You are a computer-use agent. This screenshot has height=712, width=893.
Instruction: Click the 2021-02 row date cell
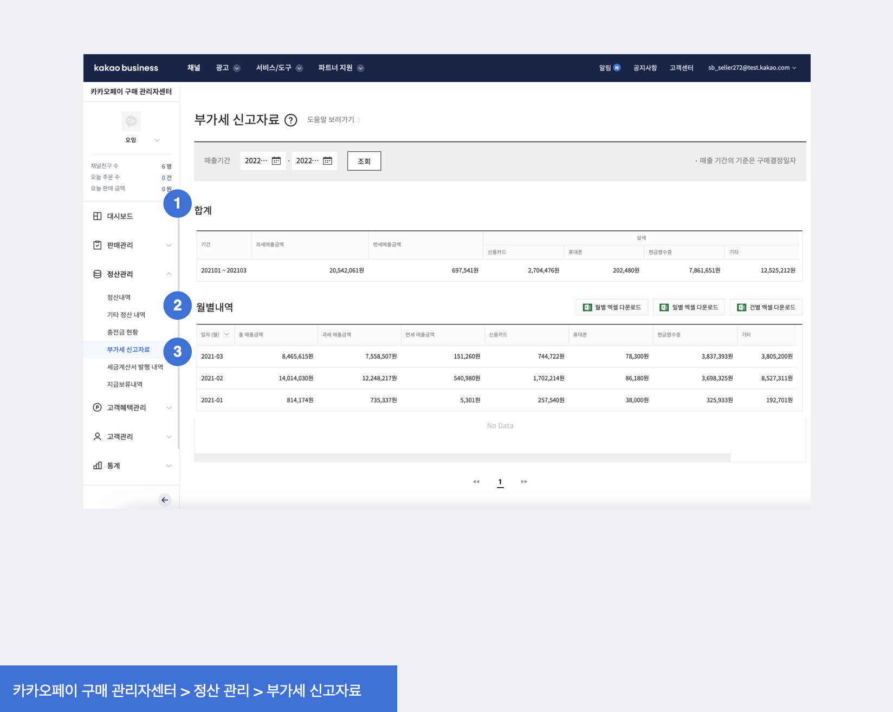(x=212, y=378)
